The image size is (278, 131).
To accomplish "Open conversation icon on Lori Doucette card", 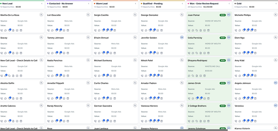I will click(x=52, y=30).
